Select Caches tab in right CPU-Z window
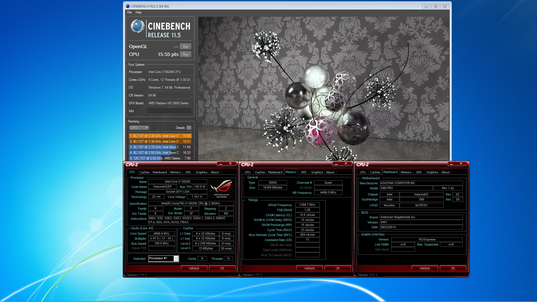The image size is (537, 302). pyautogui.click(x=375, y=172)
